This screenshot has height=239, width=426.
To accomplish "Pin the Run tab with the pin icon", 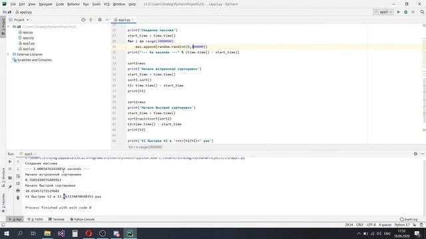I will (10, 187).
